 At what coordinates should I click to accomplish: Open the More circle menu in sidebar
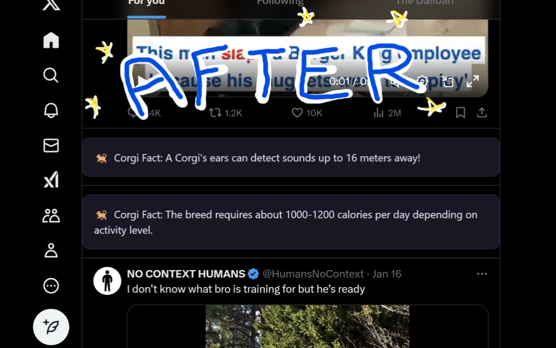pos(51,286)
